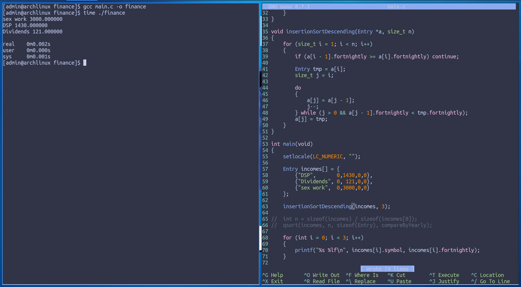521x287 pixels.
Task: Click the "for (int i = 0" loop line
Action: tap(323, 238)
